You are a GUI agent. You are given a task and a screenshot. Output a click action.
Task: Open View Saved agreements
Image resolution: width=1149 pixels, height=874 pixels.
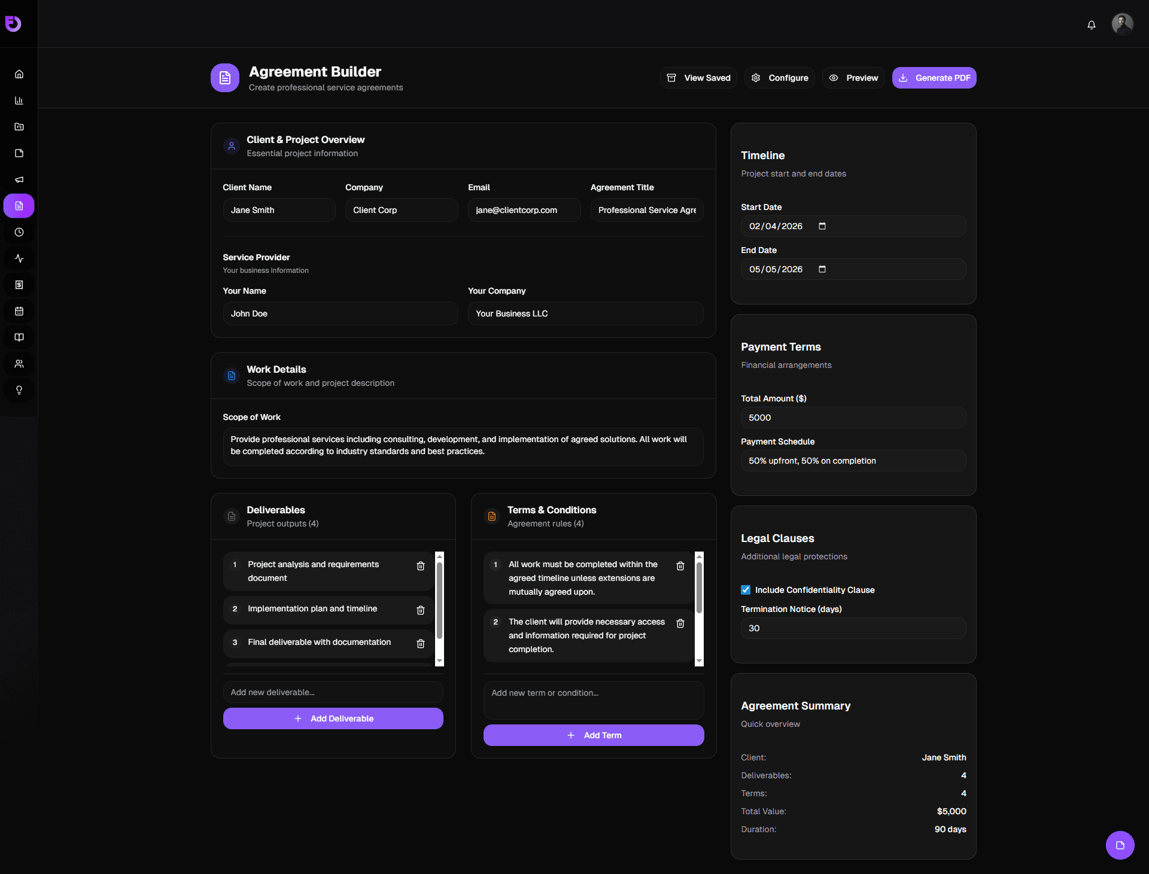pyautogui.click(x=698, y=78)
